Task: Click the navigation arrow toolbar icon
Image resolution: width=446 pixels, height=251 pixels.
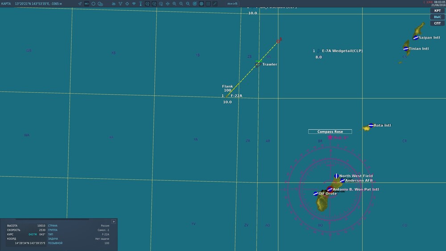Action: tap(80, 4)
